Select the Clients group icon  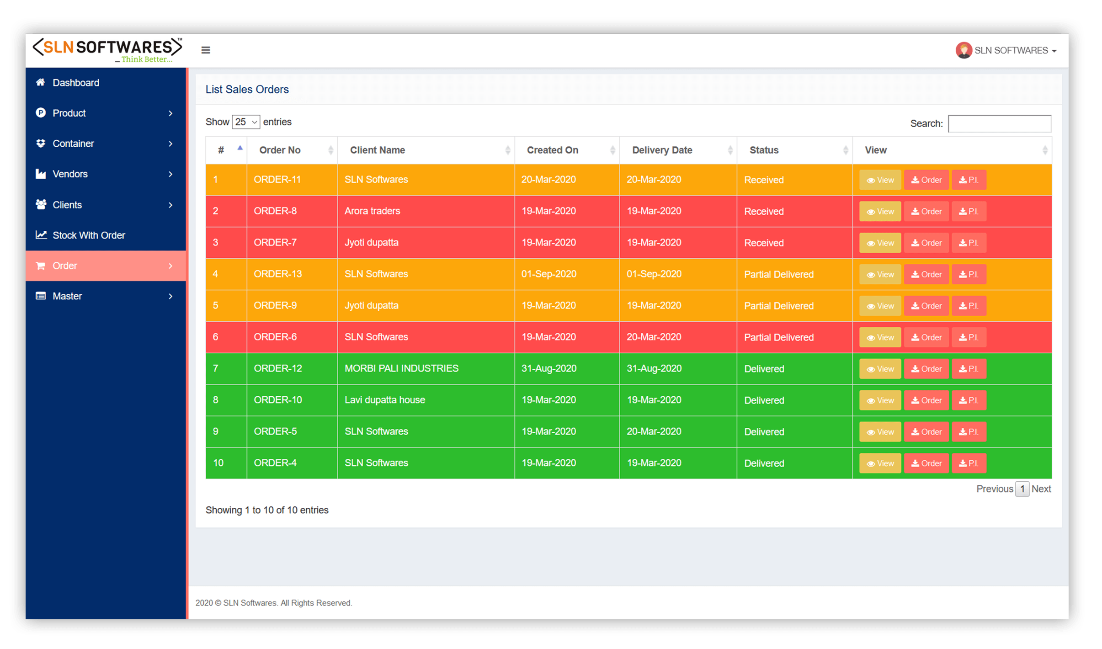pos(40,205)
